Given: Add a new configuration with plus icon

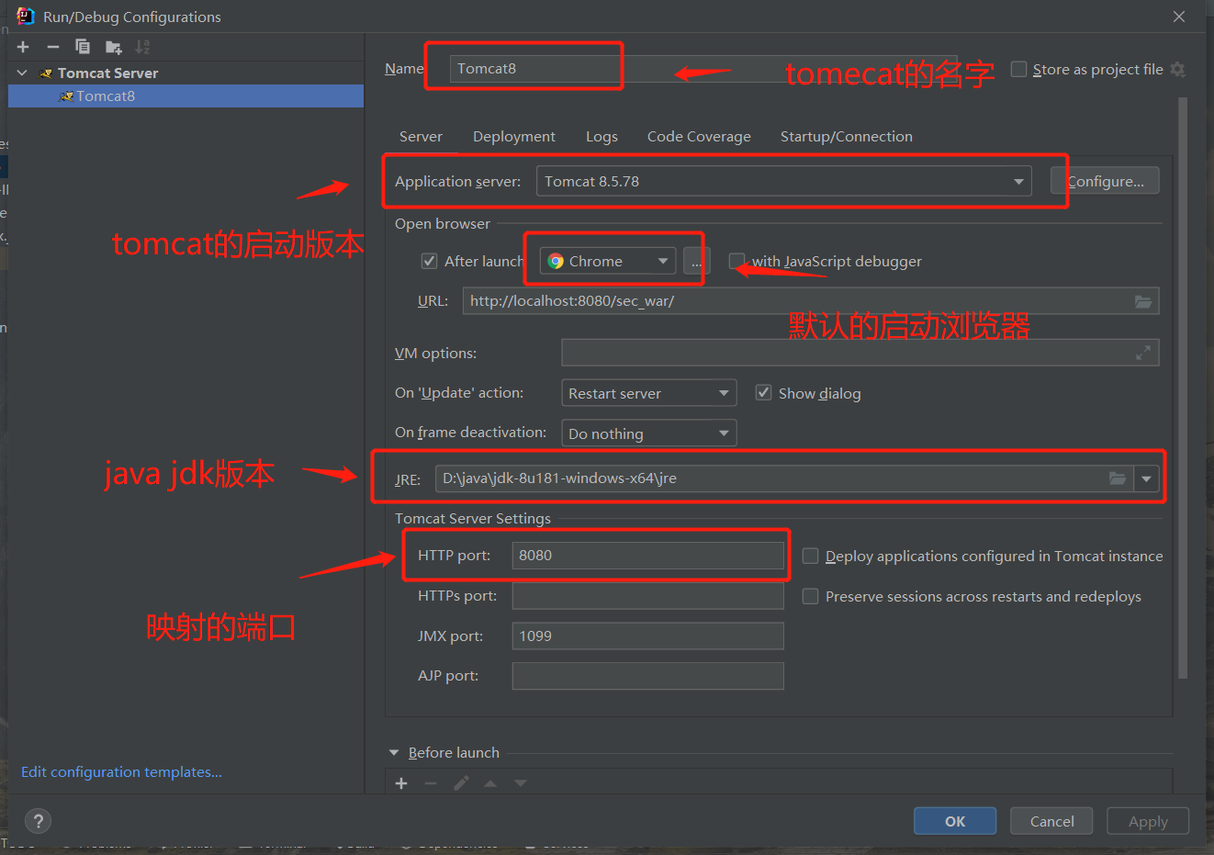Looking at the screenshot, I should click(x=23, y=47).
